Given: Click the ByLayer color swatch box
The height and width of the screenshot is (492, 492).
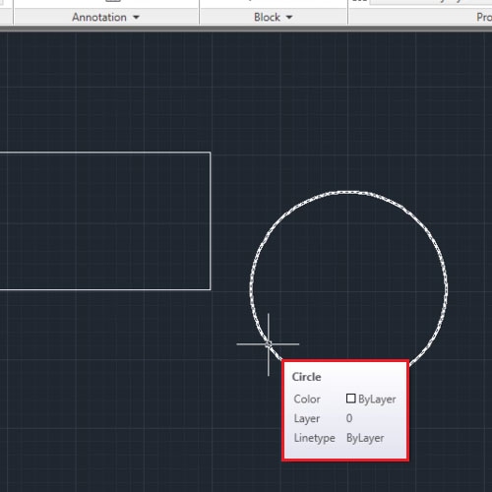Looking at the screenshot, I should pyautogui.click(x=350, y=399).
